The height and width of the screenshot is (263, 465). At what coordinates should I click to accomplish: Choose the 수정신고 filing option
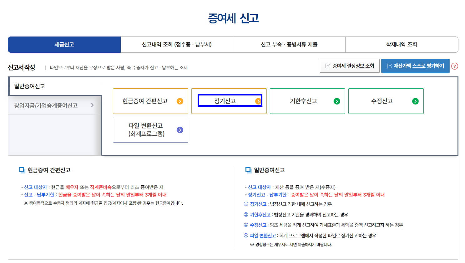click(x=386, y=101)
